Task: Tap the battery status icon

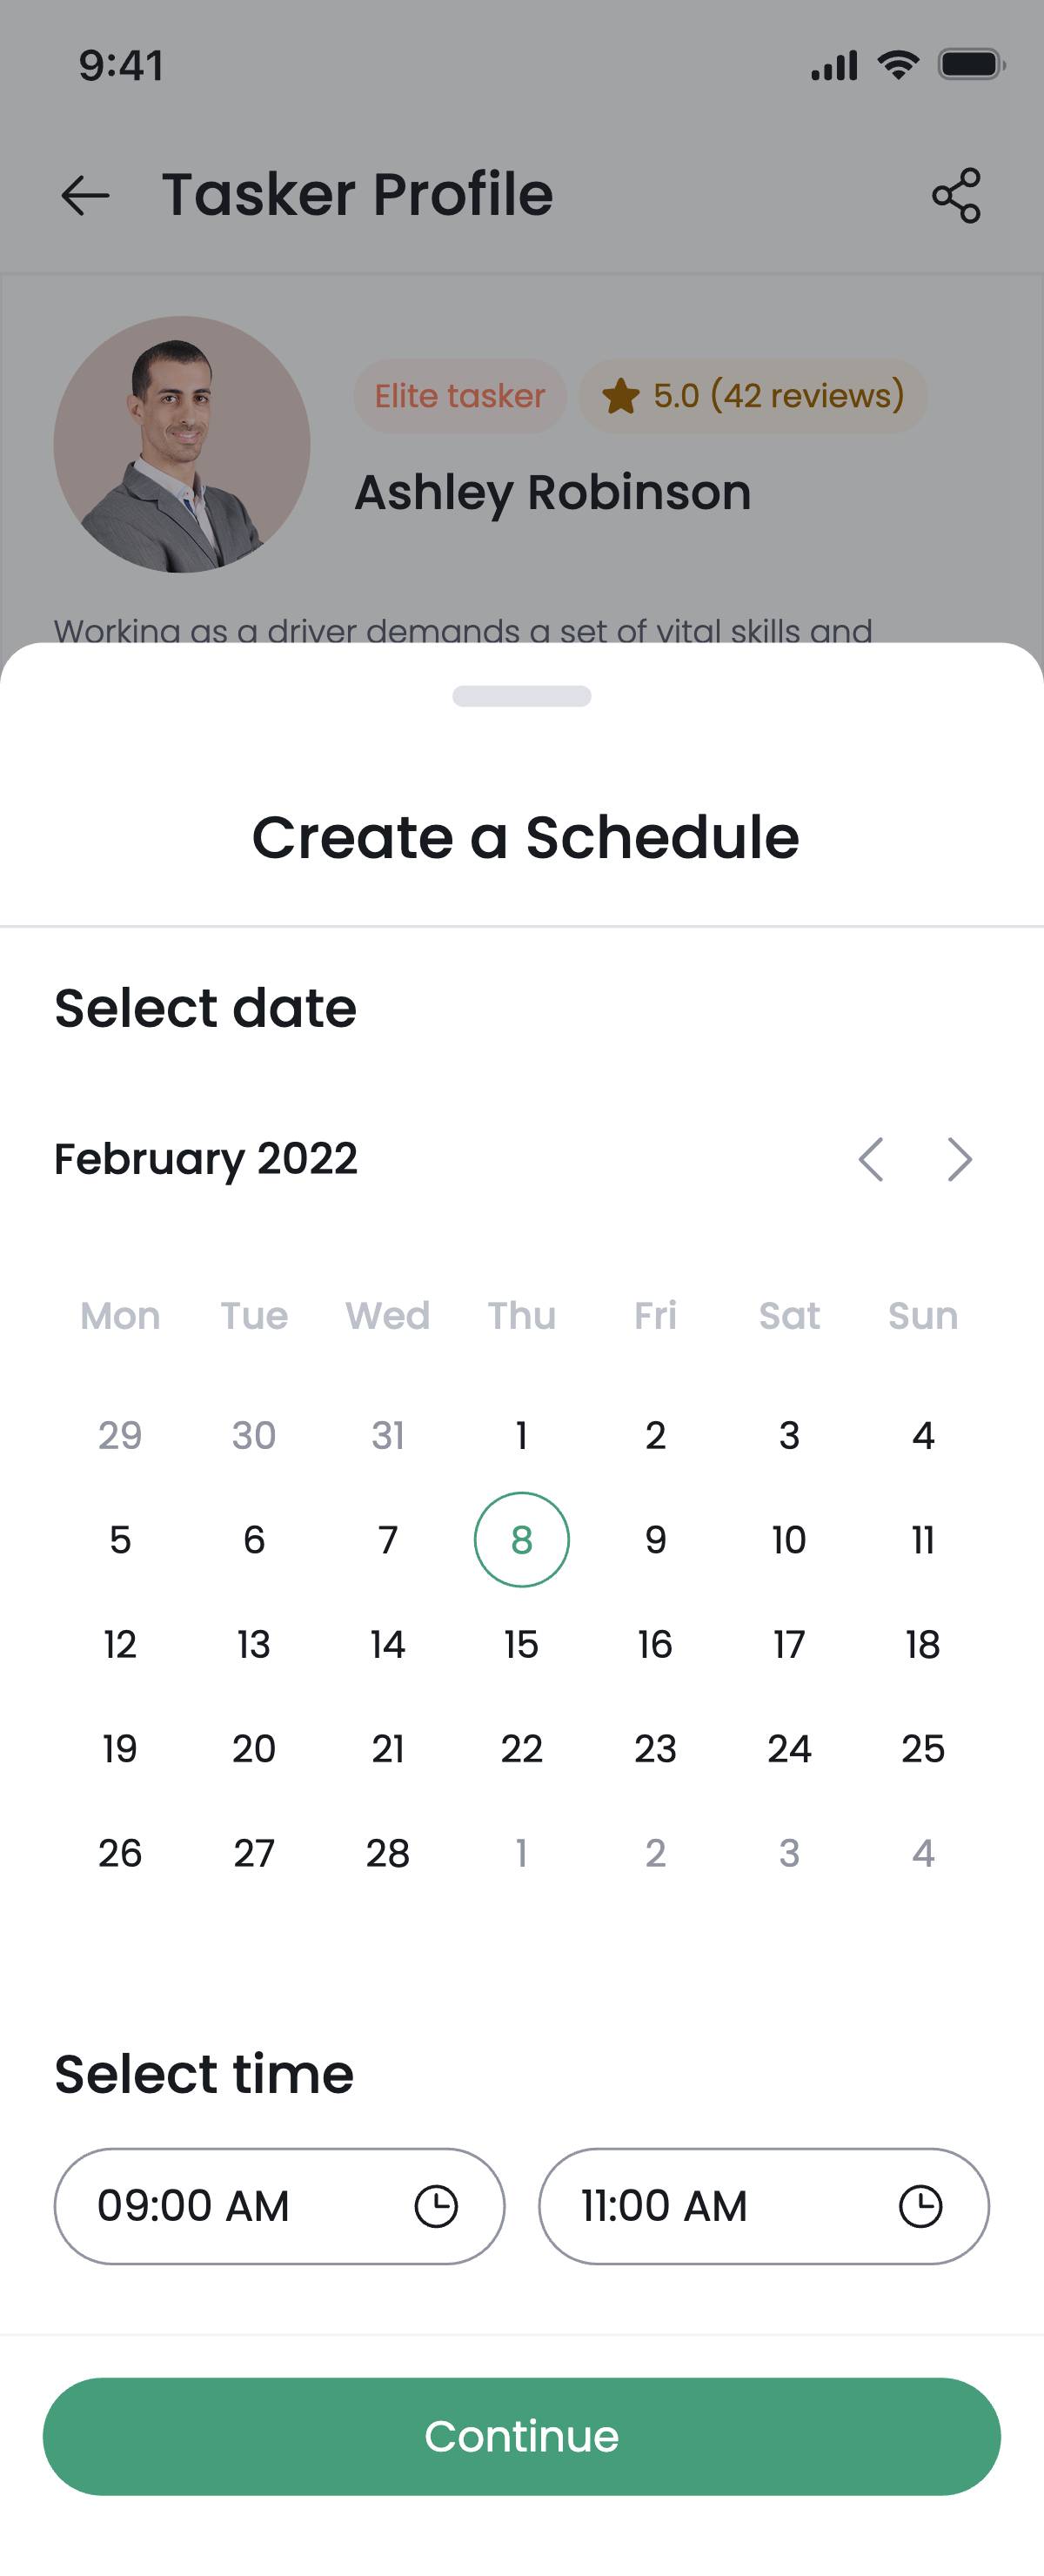Action: click(x=970, y=66)
